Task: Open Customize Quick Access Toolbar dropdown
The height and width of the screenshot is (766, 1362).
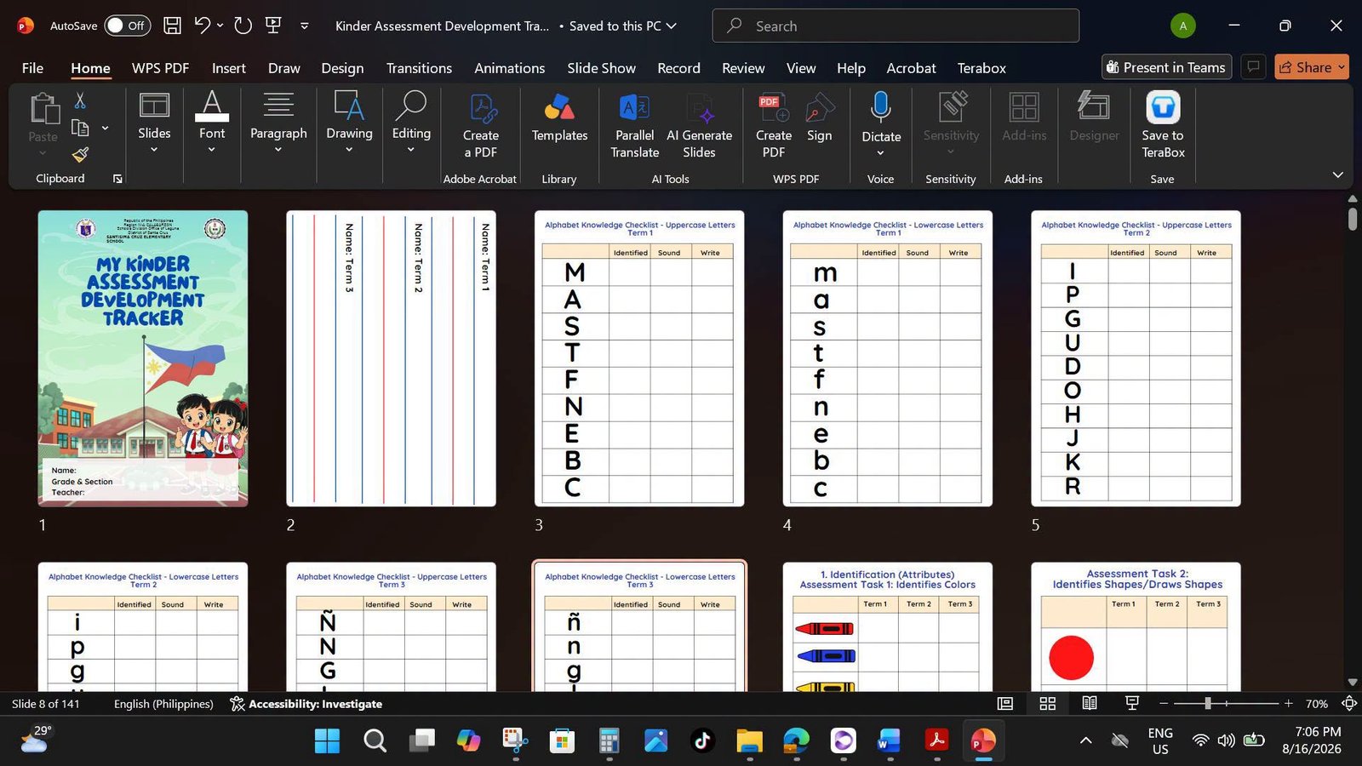Action: (x=304, y=26)
